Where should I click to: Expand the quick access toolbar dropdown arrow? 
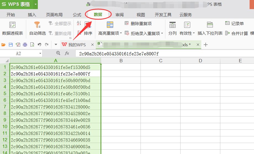pos(56,44)
